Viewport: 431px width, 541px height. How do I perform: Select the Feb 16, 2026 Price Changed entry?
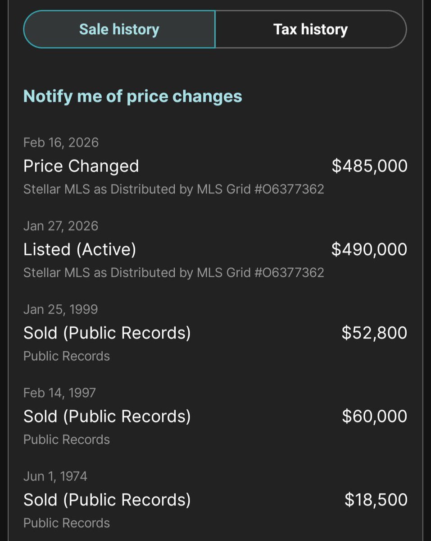tap(215, 166)
